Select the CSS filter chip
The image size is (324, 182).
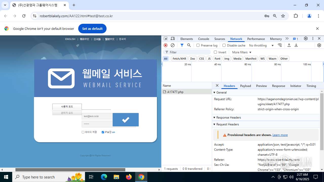point(201,59)
